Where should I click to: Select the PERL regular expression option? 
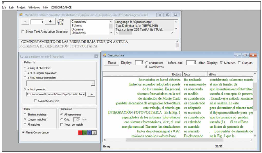(25, 73)
